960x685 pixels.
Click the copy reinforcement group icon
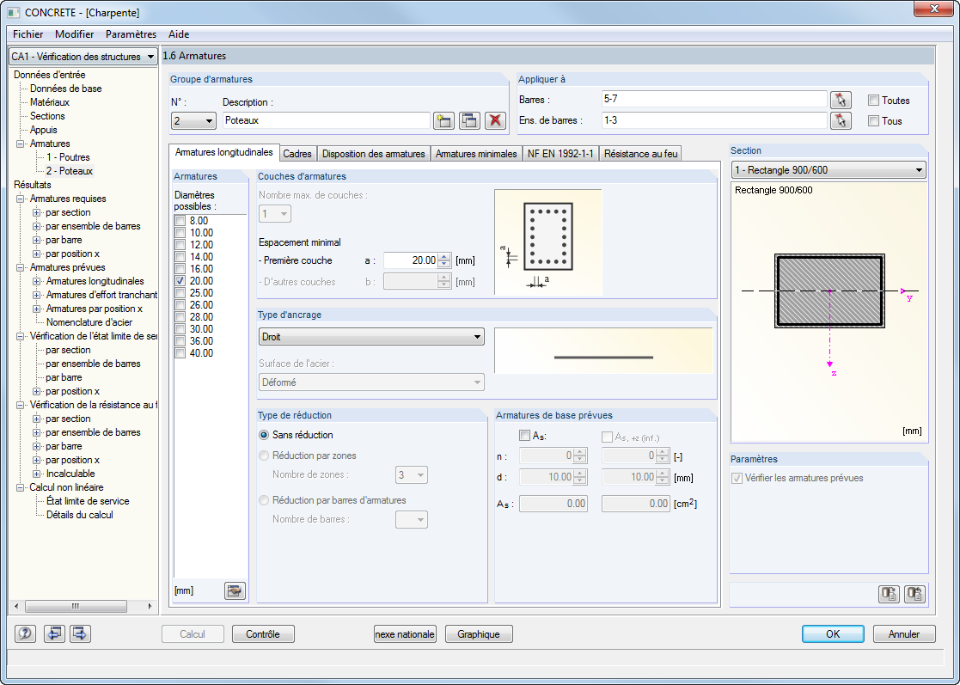tap(469, 120)
